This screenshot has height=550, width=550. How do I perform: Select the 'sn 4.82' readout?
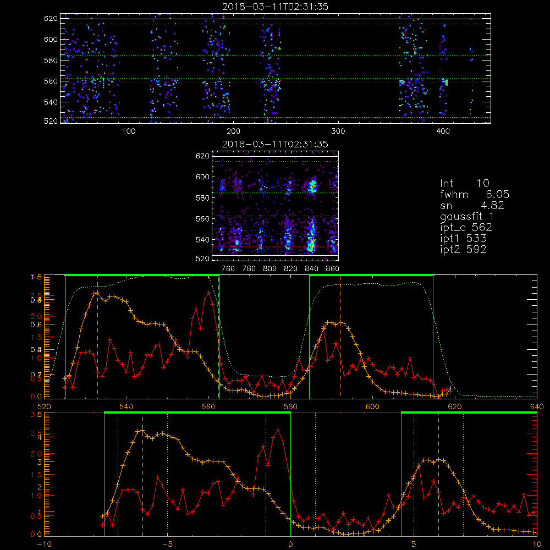pos(472,205)
